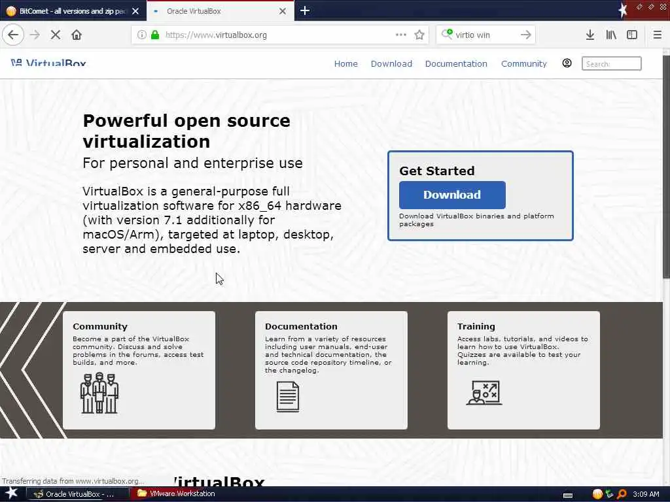Click 'Get Started' heading
670x502 pixels.
(x=436, y=171)
